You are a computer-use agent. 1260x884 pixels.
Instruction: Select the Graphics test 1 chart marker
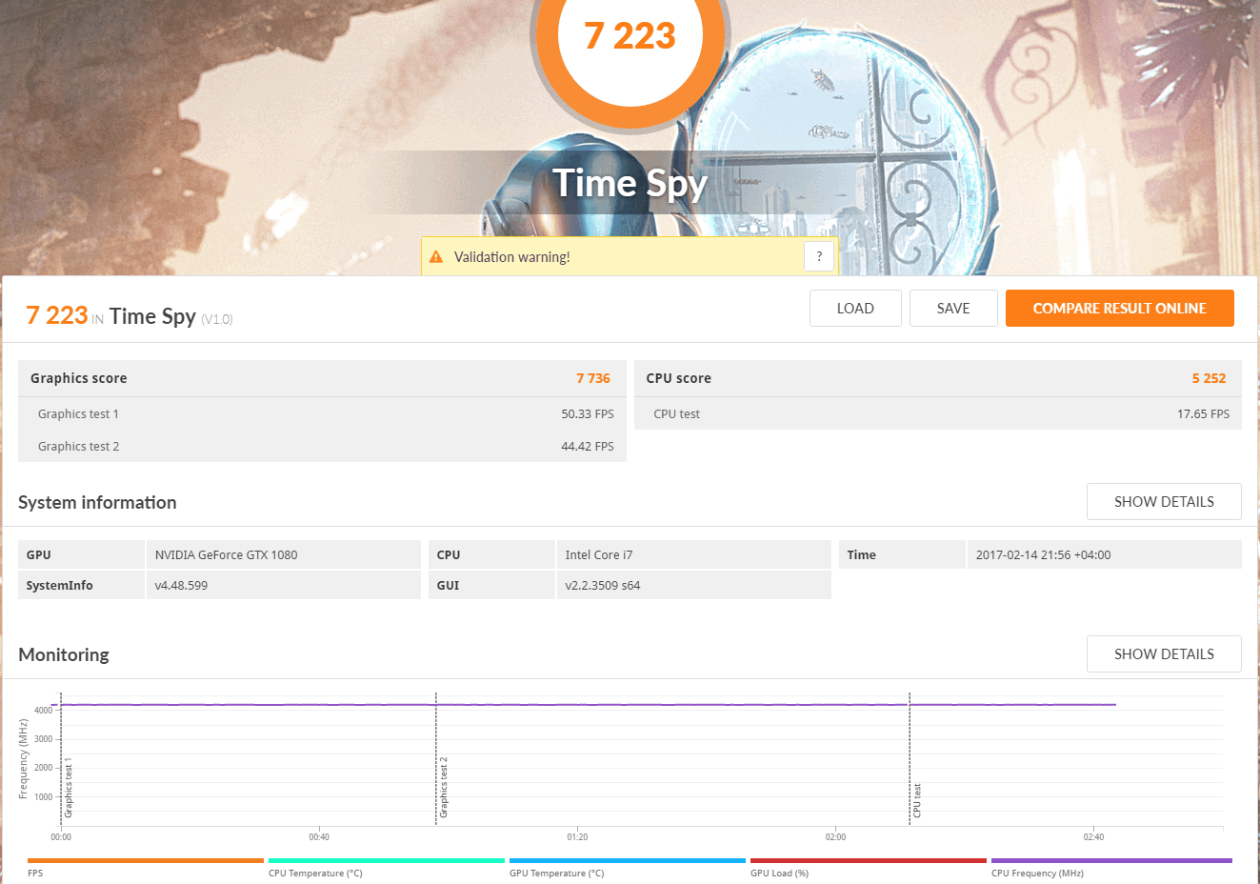pos(69,788)
